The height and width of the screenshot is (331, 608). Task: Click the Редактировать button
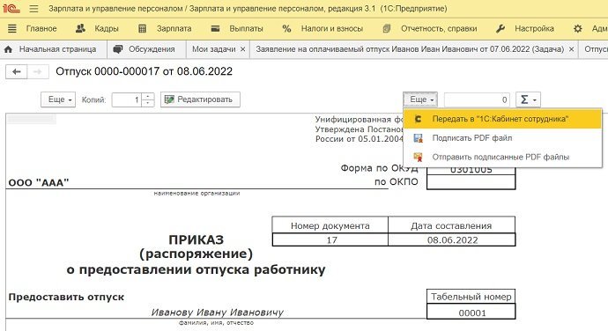pos(201,99)
